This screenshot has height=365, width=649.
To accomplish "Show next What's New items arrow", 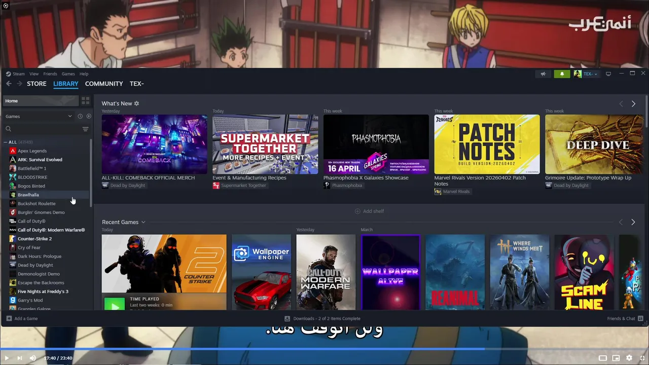I will tap(633, 103).
